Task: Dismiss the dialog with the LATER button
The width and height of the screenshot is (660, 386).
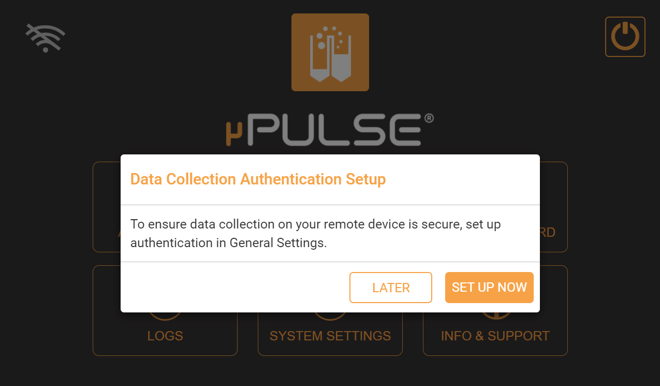Action: click(x=391, y=288)
